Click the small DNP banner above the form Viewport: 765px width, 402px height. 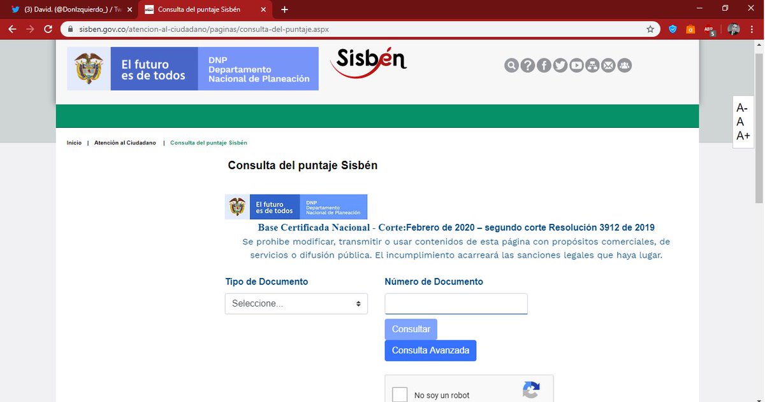coord(296,207)
